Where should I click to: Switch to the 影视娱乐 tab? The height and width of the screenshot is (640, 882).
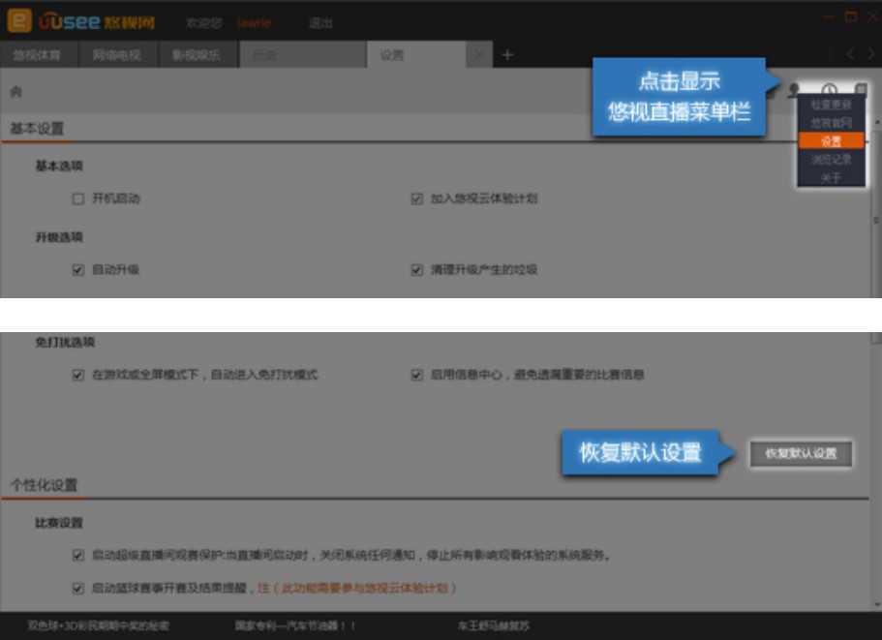pos(198,54)
